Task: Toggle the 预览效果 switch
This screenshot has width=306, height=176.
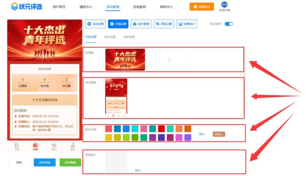Action: [x=228, y=24]
